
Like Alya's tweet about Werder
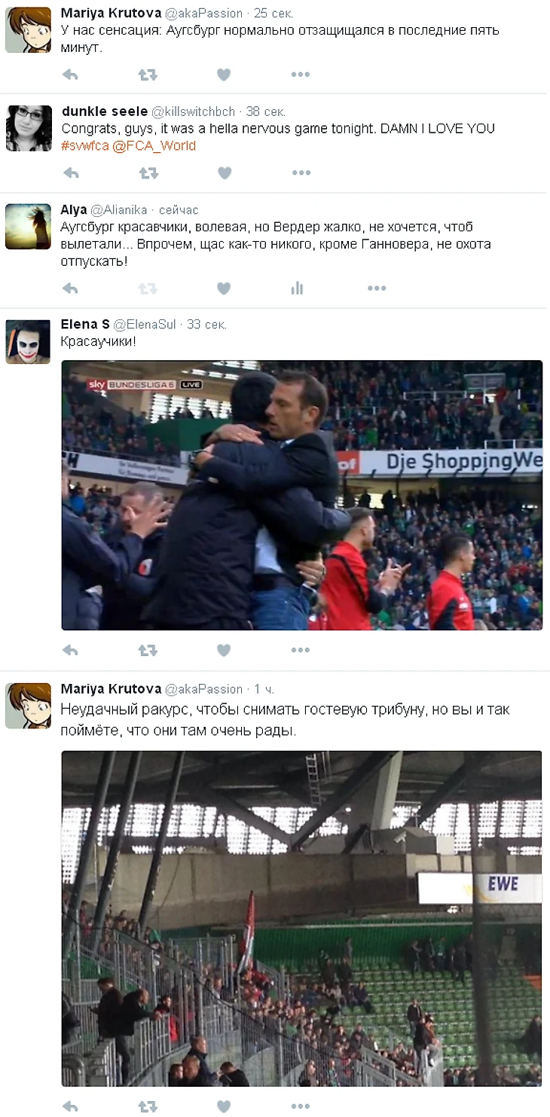click(x=224, y=288)
